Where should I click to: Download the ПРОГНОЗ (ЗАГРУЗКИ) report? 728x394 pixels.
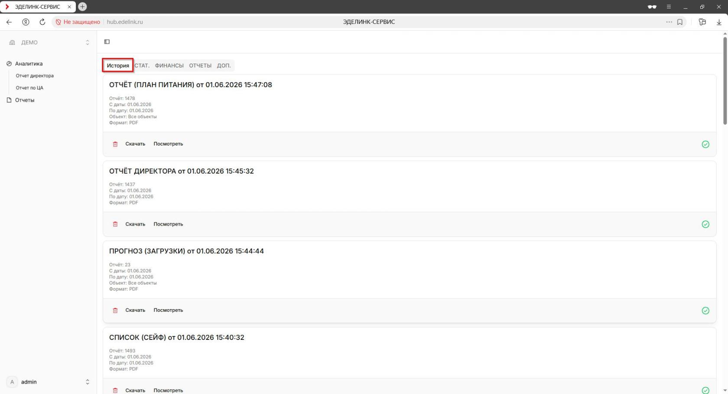(135, 310)
